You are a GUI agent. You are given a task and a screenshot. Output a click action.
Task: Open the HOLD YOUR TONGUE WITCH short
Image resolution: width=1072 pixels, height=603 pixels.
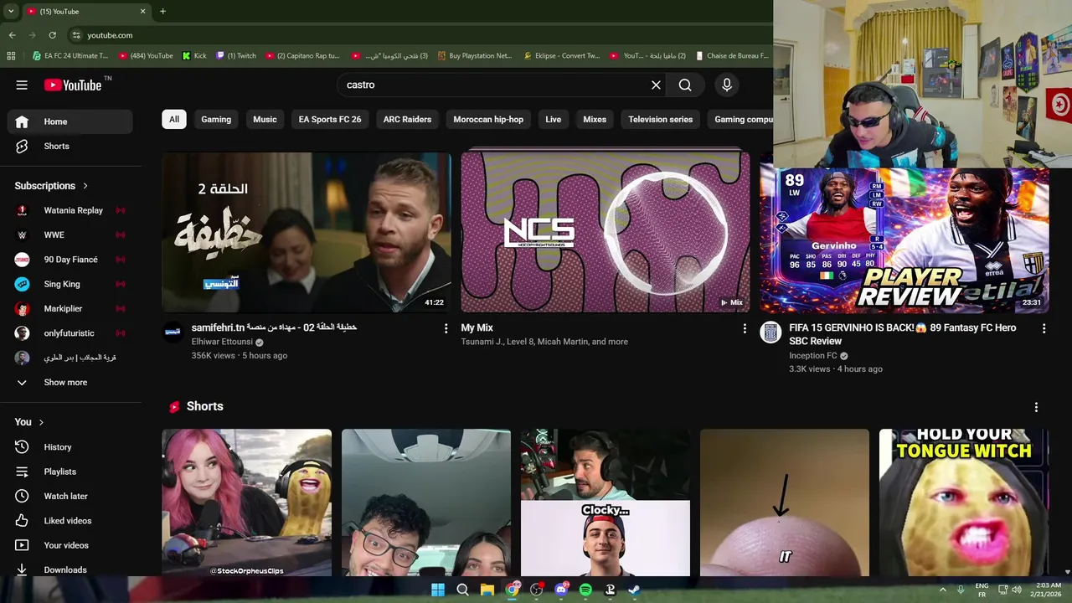pyautogui.click(x=964, y=502)
